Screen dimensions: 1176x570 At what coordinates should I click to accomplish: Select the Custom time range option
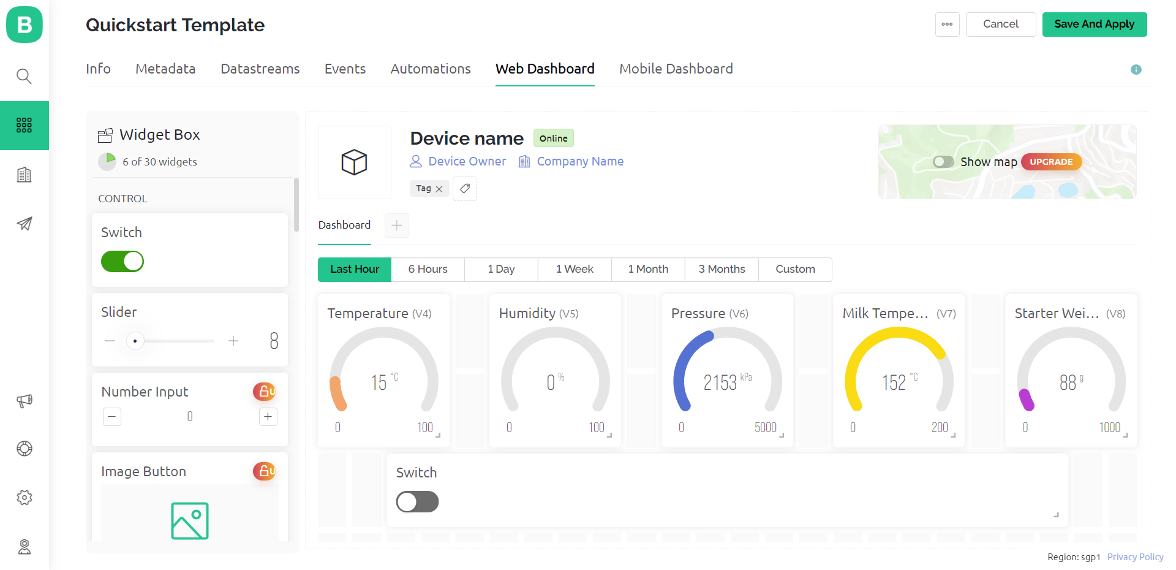795,270
